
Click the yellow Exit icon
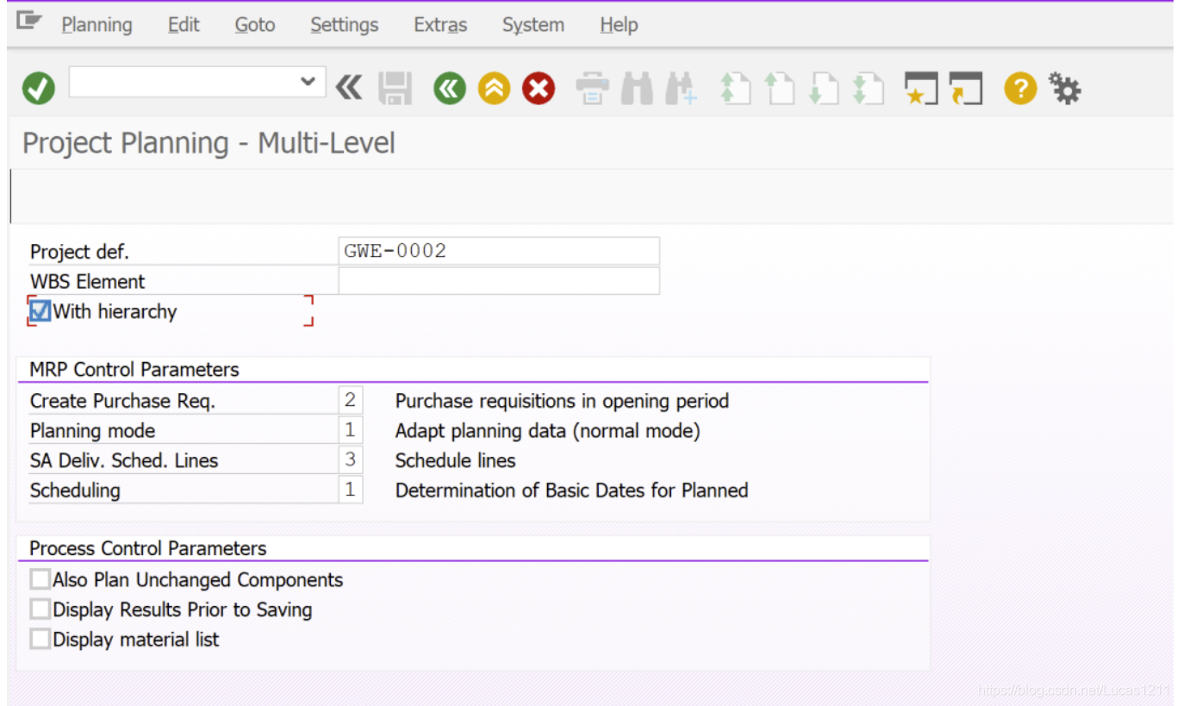click(x=494, y=88)
